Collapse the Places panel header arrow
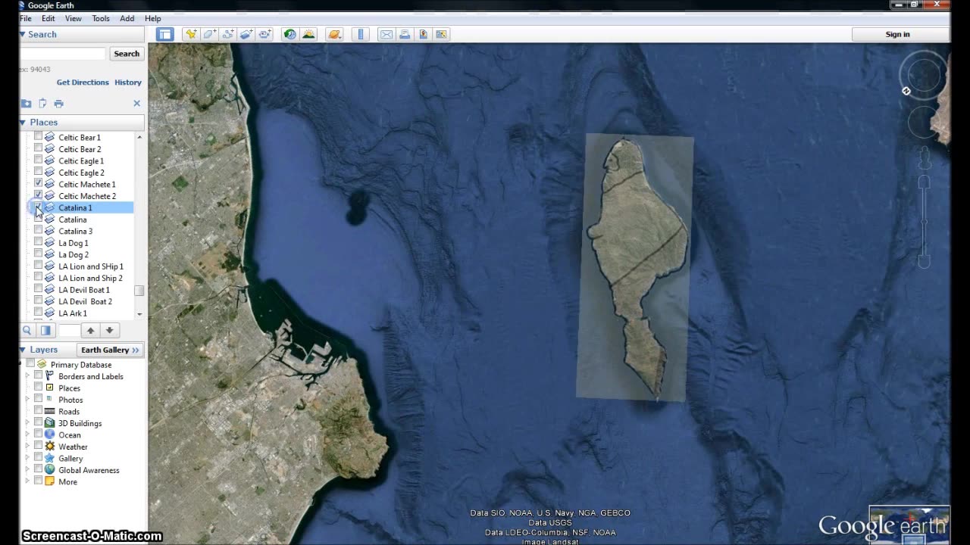 (x=23, y=122)
